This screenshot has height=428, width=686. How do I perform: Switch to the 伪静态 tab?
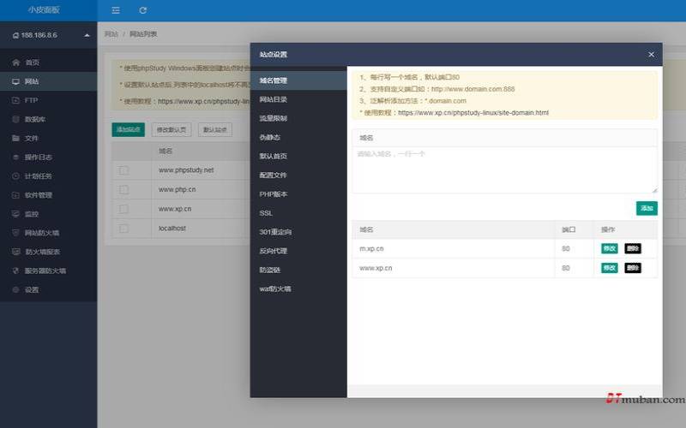pyautogui.click(x=298, y=138)
